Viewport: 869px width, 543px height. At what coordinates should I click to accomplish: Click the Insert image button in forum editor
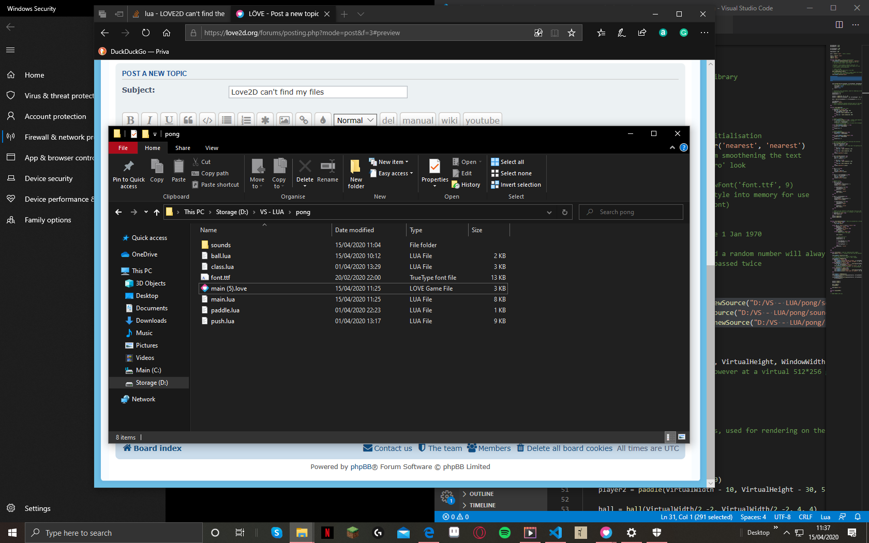pyautogui.click(x=284, y=120)
